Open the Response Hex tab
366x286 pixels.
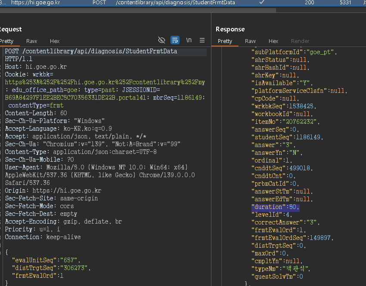point(273,41)
